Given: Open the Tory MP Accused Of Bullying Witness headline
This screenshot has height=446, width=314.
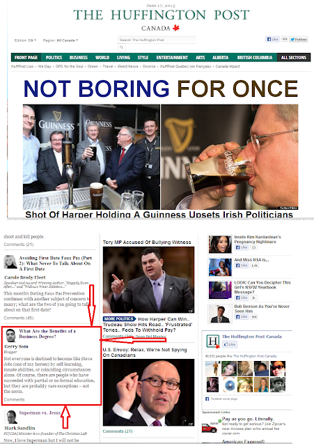Looking at the screenshot, I should (x=147, y=243).
